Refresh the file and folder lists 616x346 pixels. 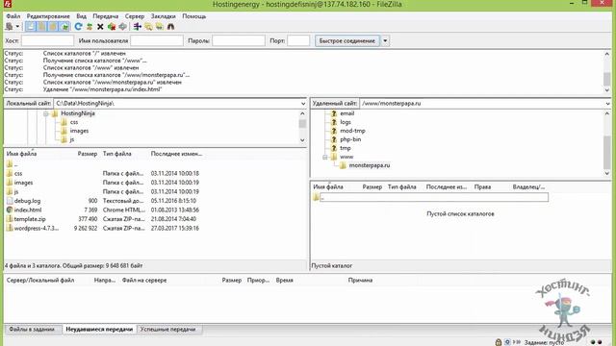[x=78, y=27]
